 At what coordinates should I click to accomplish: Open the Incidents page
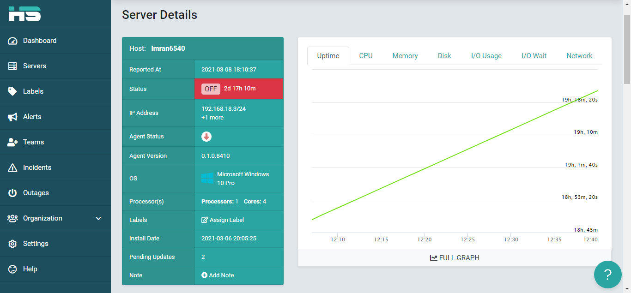55,167
